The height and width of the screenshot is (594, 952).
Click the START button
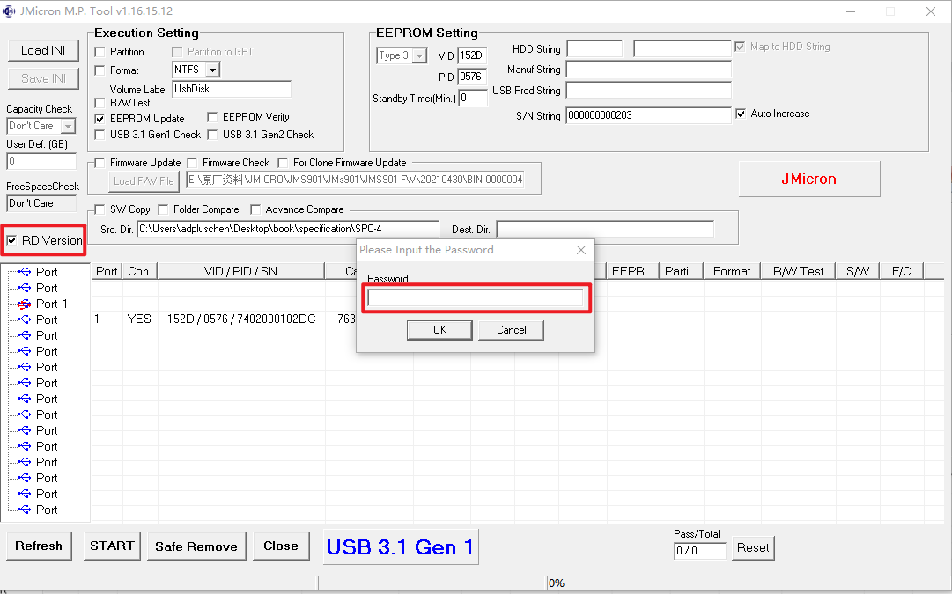pyautogui.click(x=113, y=546)
